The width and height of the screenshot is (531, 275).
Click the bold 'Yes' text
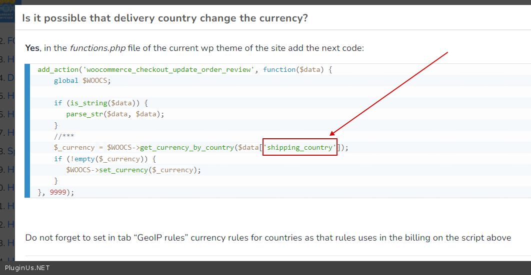(x=32, y=48)
